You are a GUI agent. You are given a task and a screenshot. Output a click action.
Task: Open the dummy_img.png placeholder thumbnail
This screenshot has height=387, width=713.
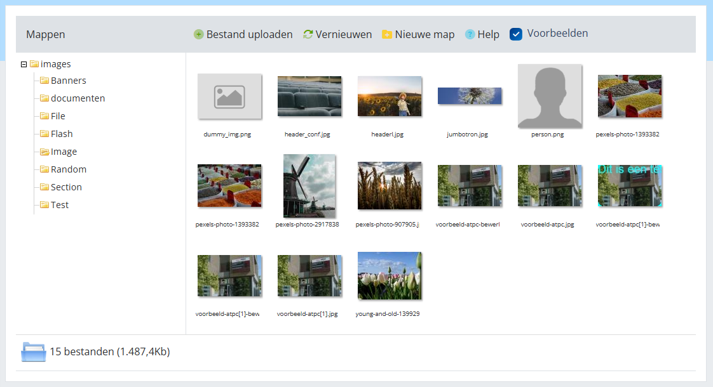pos(229,96)
